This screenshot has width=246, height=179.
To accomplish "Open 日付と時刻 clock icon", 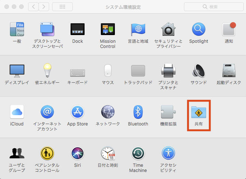I will 108,153.
